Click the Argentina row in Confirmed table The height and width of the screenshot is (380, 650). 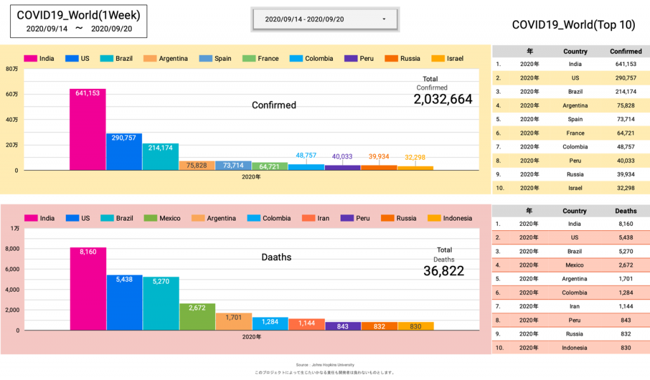click(x=571, y=105)
